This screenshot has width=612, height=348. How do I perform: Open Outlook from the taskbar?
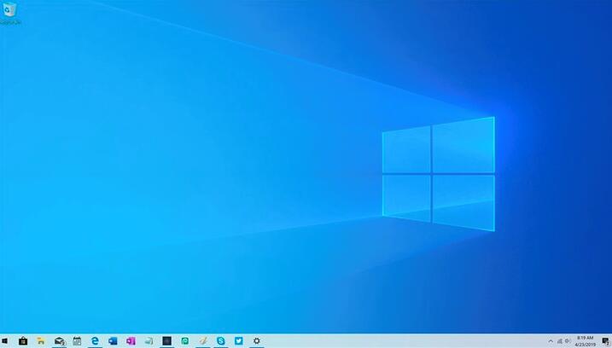(x=113, y=341)
